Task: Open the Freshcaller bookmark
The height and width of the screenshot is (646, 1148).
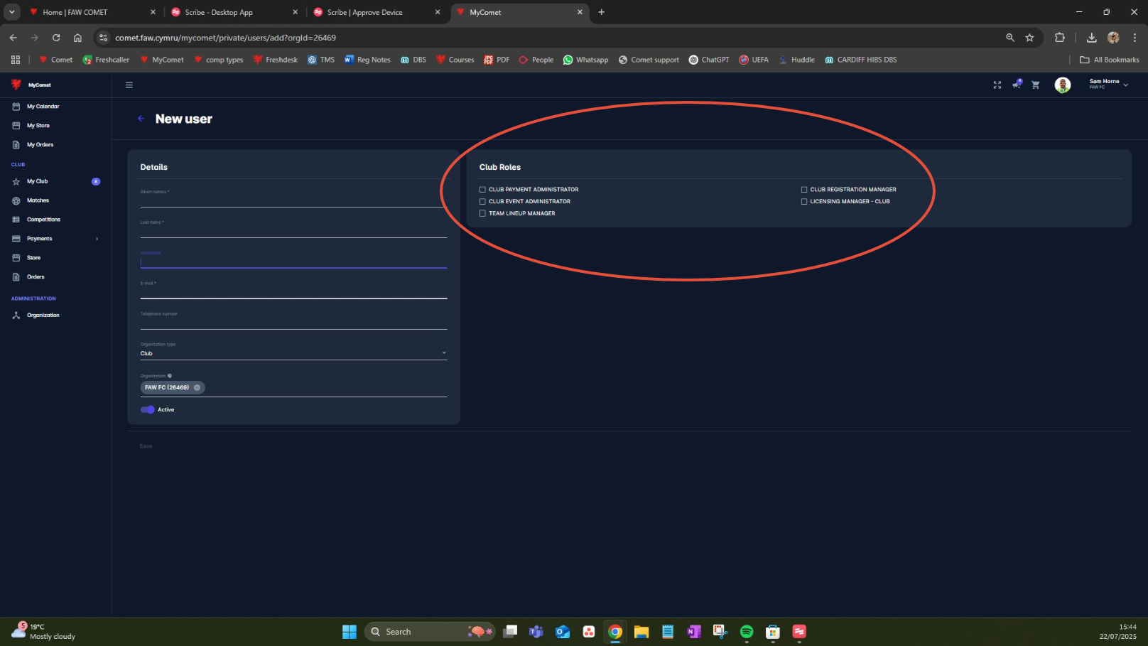Action: coord(106,60)
